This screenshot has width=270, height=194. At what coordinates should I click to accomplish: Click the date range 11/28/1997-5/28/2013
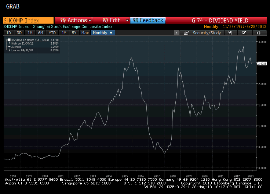click(245, 27)
